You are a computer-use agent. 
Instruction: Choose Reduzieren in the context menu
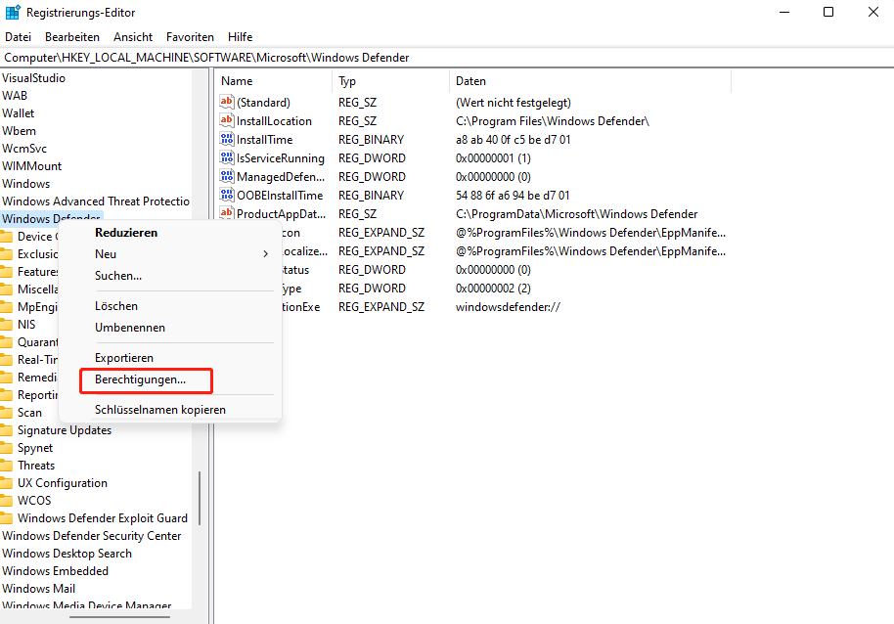coord(126,233)
